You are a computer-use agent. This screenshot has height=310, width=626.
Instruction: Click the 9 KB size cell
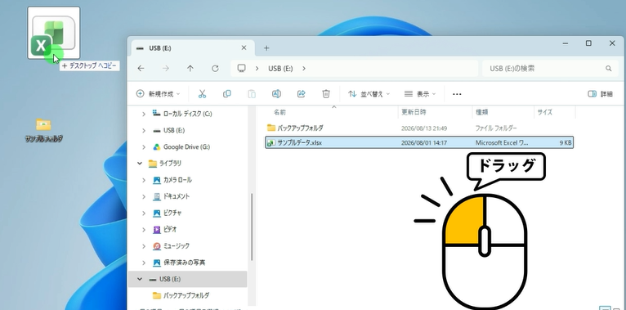point(566,142)
